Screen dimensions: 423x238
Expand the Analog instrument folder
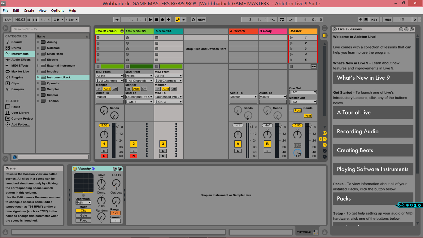(x=38, y=42)
